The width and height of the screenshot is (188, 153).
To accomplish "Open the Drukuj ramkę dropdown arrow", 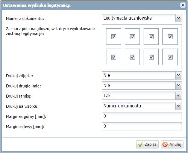I will [x=178, y=96].
